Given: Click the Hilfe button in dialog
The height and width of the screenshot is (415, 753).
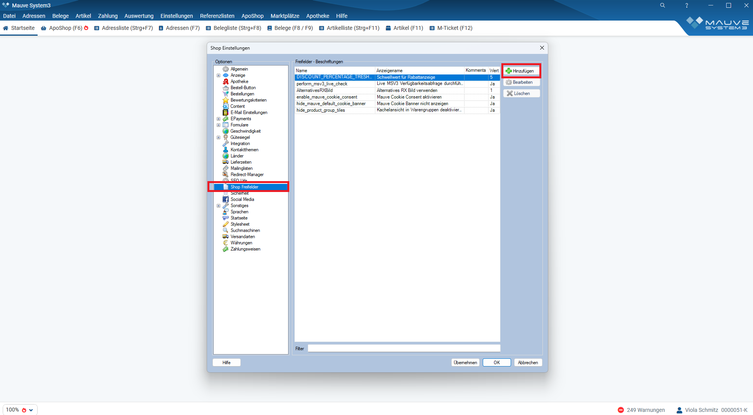Looking at the screenshot, I should click(x=226, y=363).
